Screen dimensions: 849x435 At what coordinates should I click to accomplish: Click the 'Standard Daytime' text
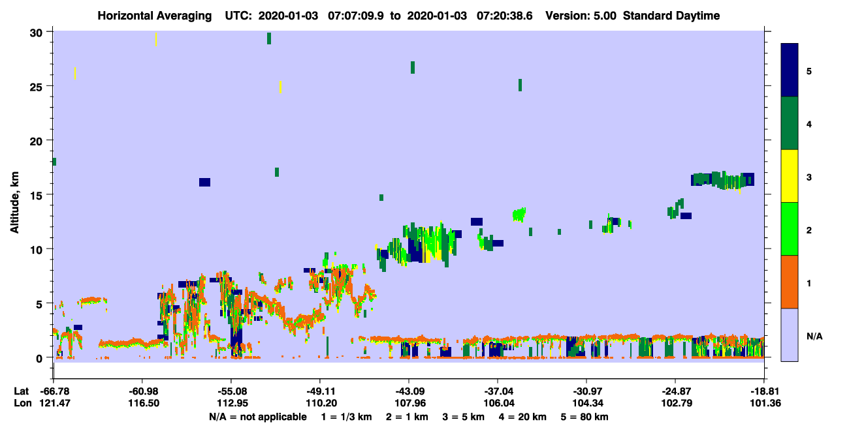coord(671,16)
